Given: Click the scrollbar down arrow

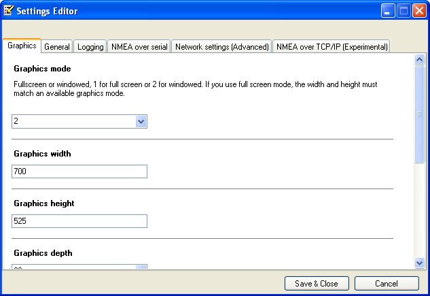Looking at the screenshot, I should coord(420,263).
